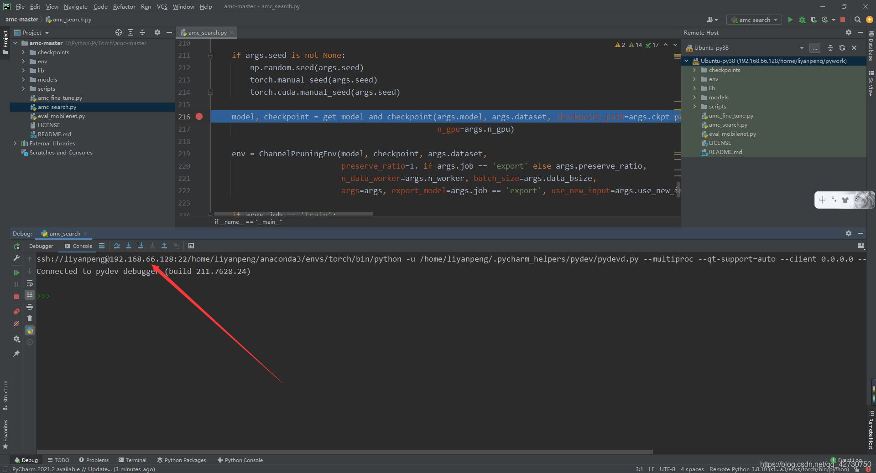The image size is (876, 473).
Task: Open the Terminal tool window button
Action: tap(132, 460)
